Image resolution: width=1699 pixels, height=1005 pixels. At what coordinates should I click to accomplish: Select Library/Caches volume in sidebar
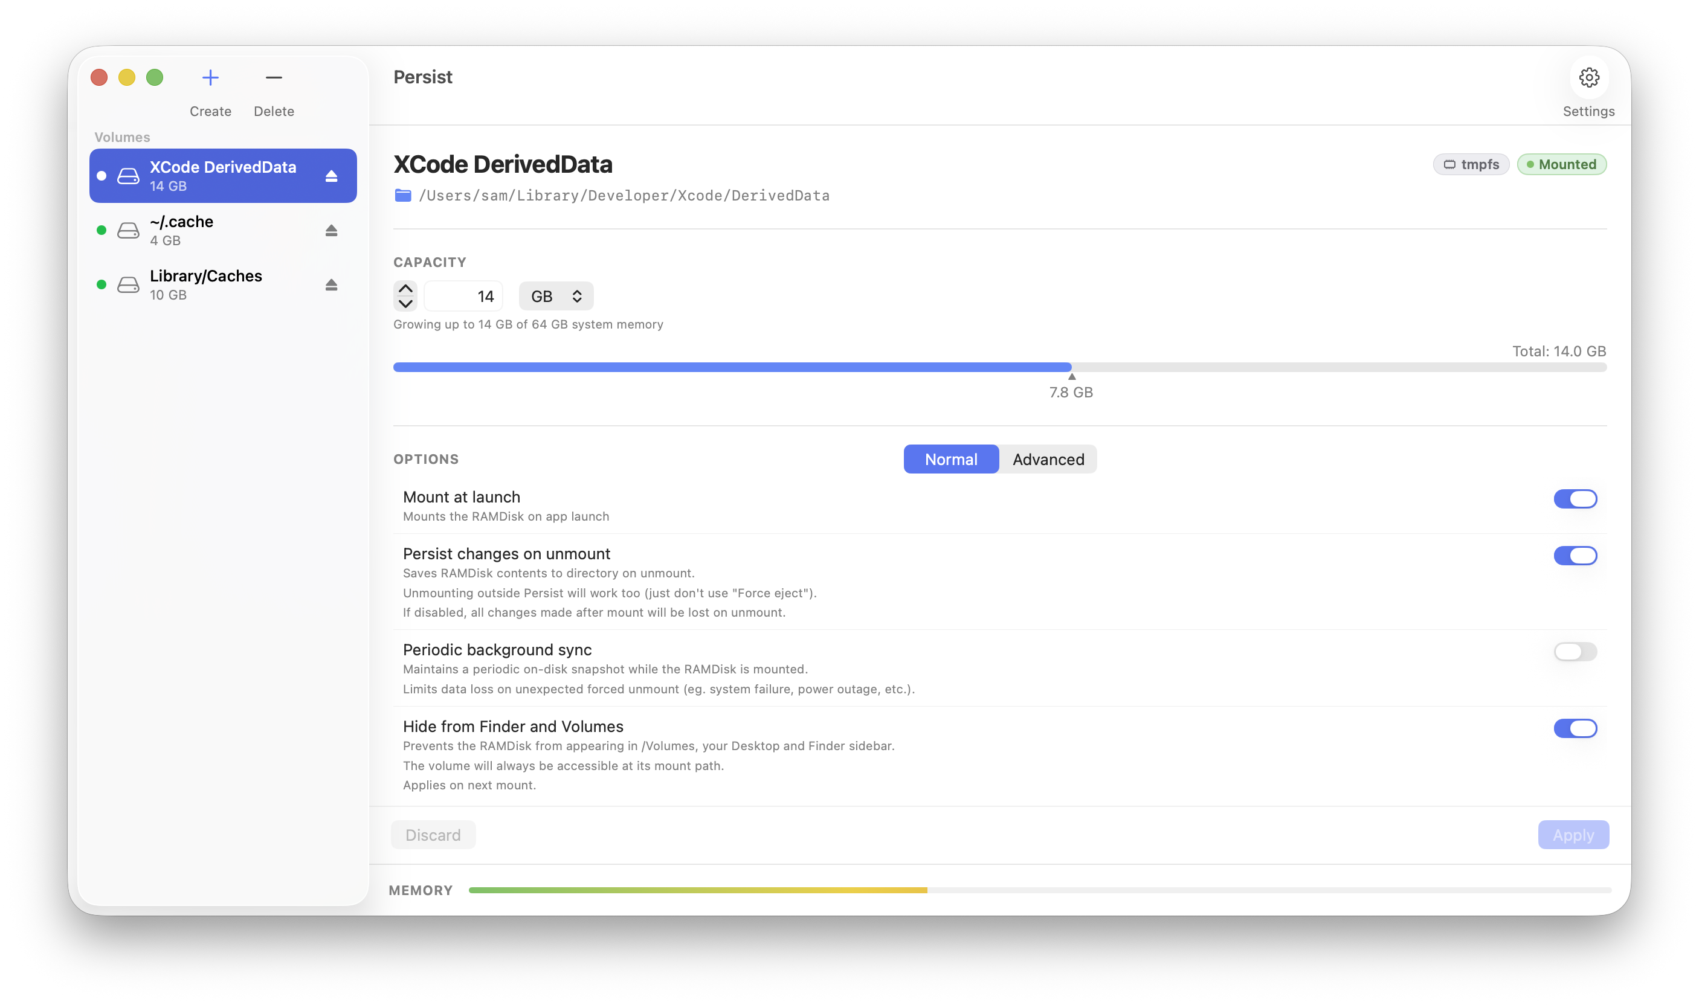223,285
